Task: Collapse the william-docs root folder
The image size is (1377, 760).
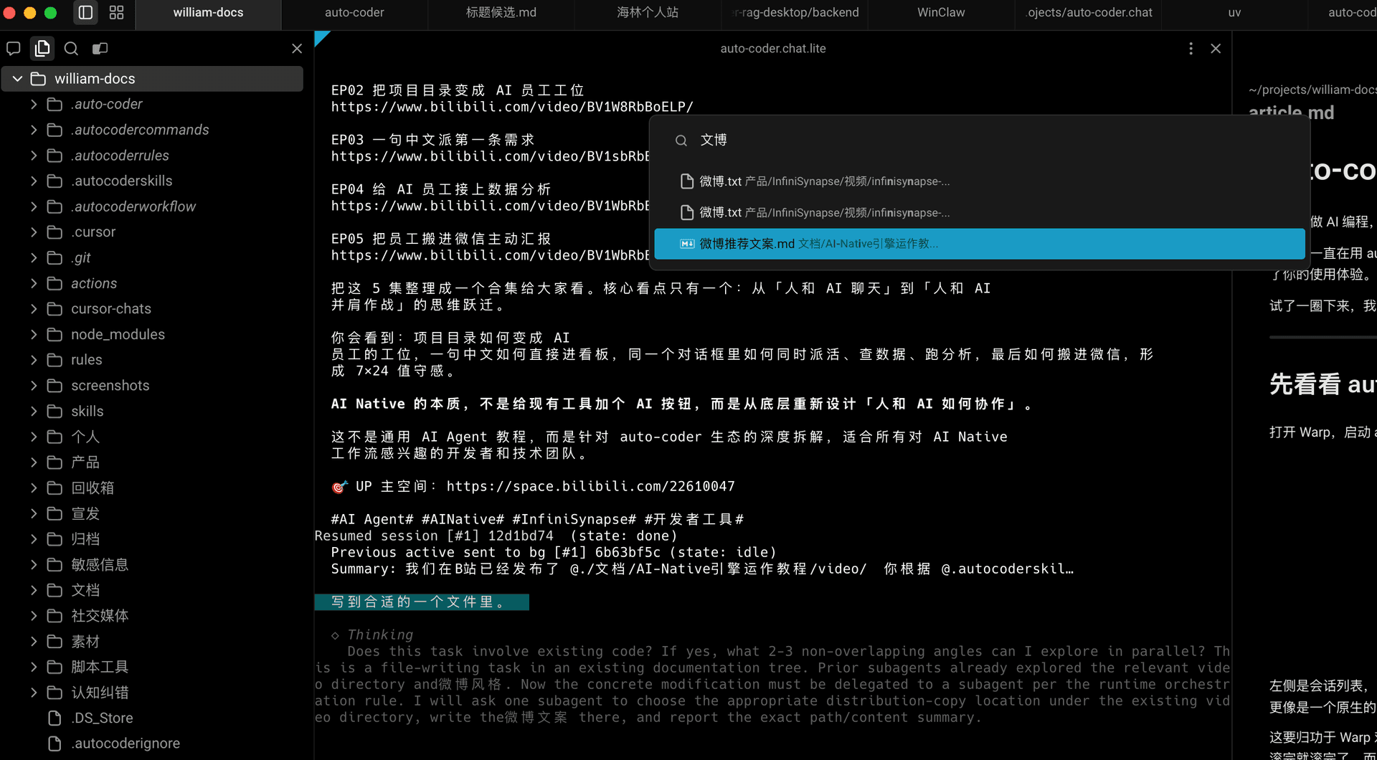Action: tap(17, 79)
